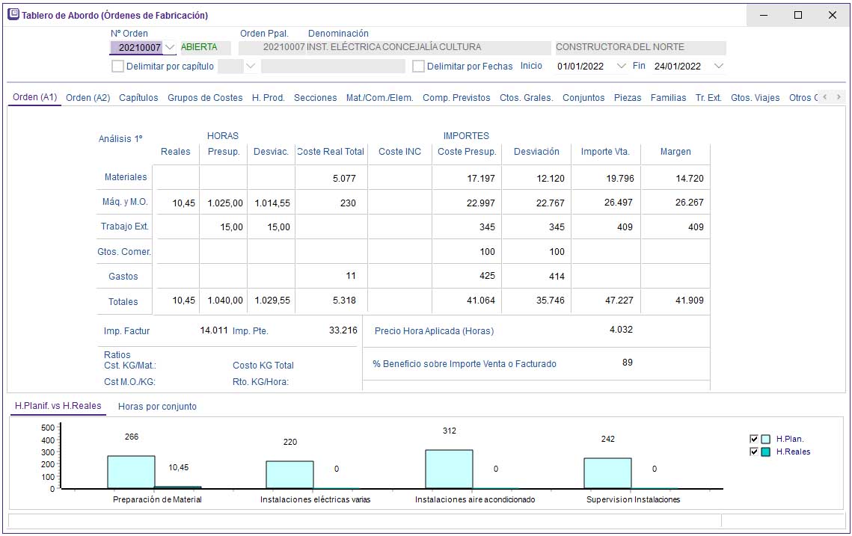The height and width of the screenshot is (536, 852).
Task: Open the Fin date dropdown
Action: click(x=718, y=66)
